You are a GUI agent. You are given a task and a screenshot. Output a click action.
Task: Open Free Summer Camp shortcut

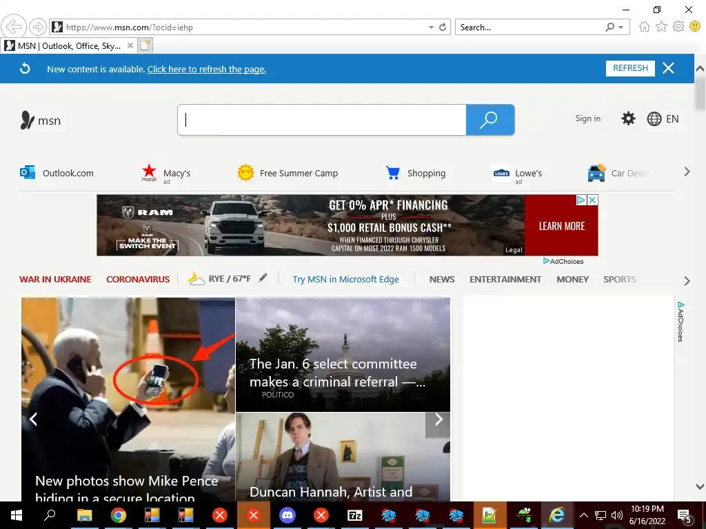point(288,173)
